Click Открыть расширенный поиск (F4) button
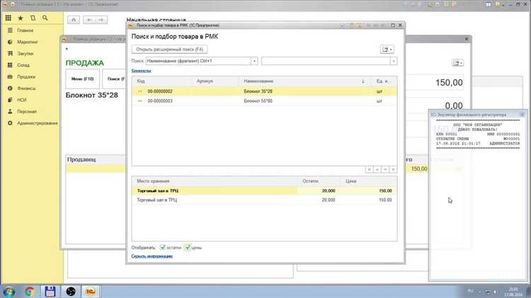The height and width of the screenshot is (298, 531). pyautogui.click(x=169, y=50)
